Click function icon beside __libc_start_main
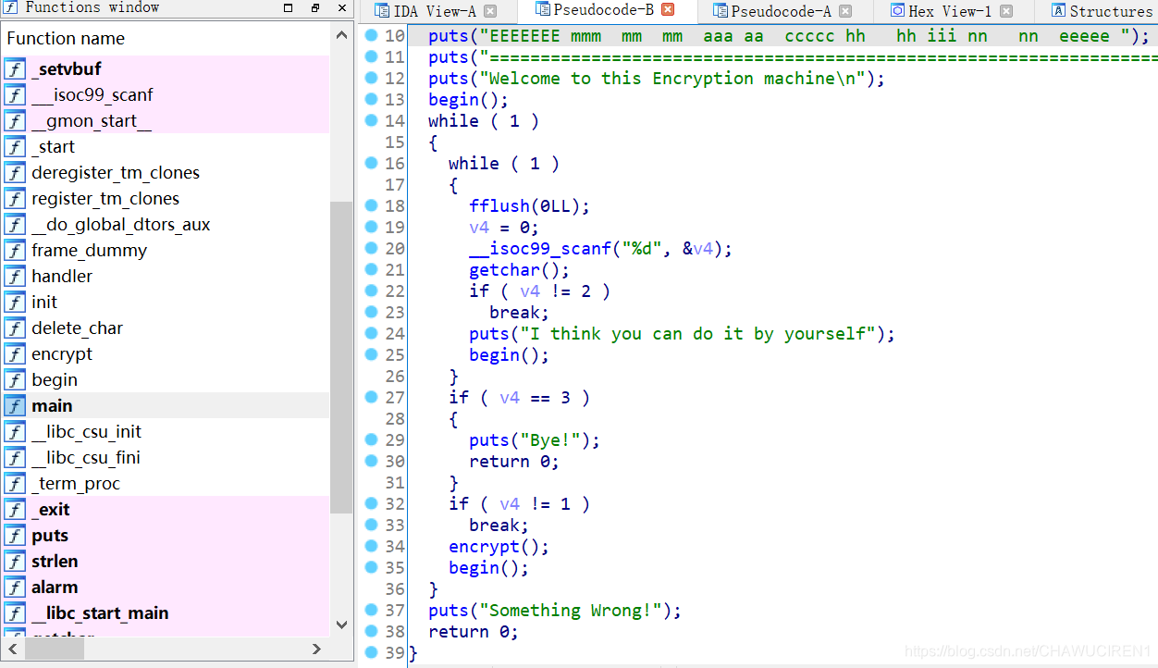This screenshot has width=1158, height=668. pyautogui.click(x=15, y=613)
